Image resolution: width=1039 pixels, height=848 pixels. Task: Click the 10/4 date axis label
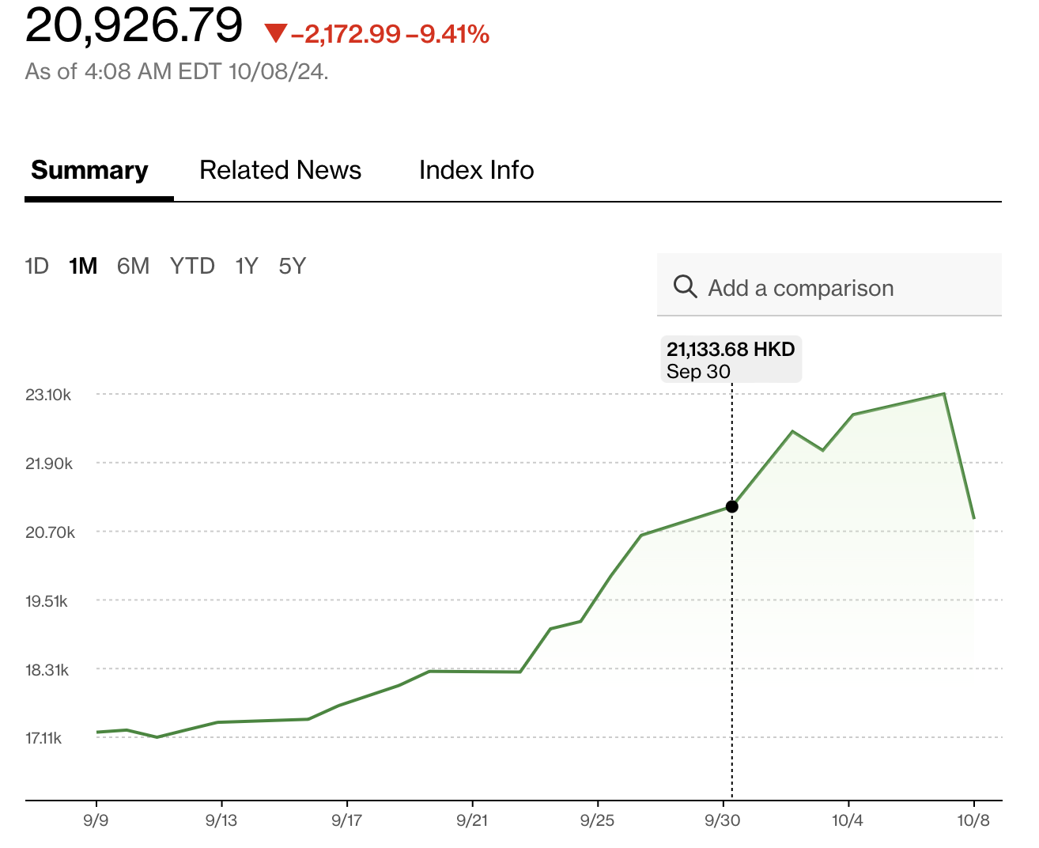(848, 820)
